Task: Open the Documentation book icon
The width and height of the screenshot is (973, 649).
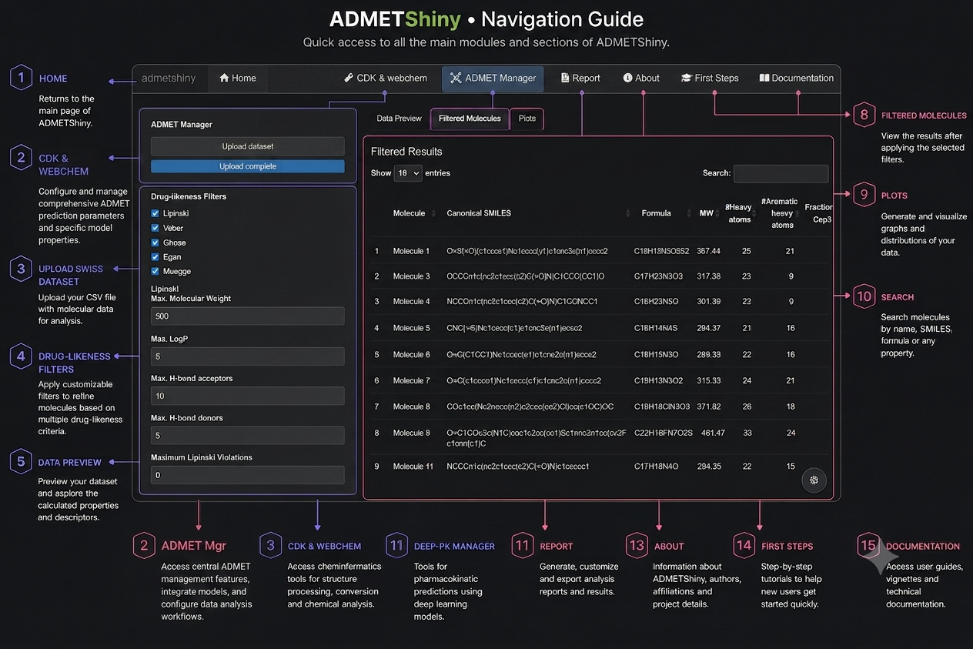Action: coord(764,78)
